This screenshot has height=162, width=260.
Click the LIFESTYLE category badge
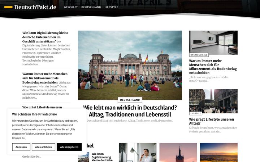[195, 113]
